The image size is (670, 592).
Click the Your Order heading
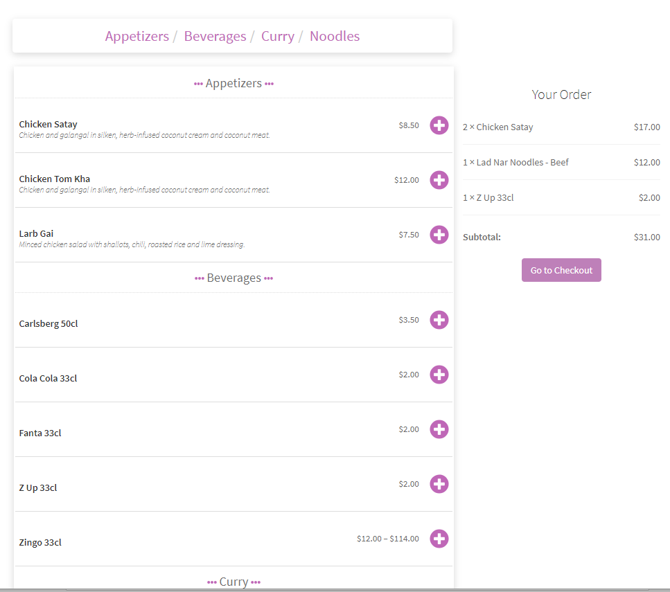coord(561,94)
